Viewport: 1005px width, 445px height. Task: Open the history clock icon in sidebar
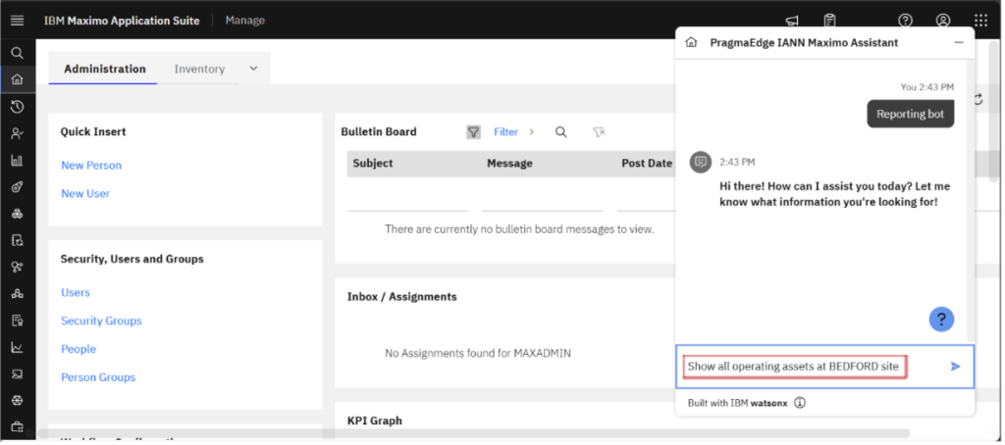click(18, 106)
